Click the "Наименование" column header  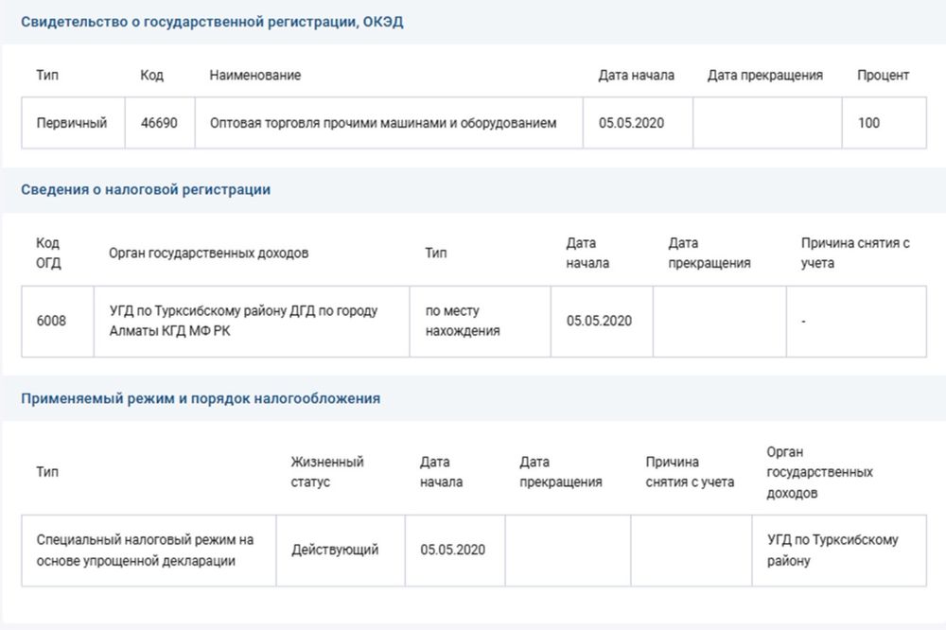point(254,76)
